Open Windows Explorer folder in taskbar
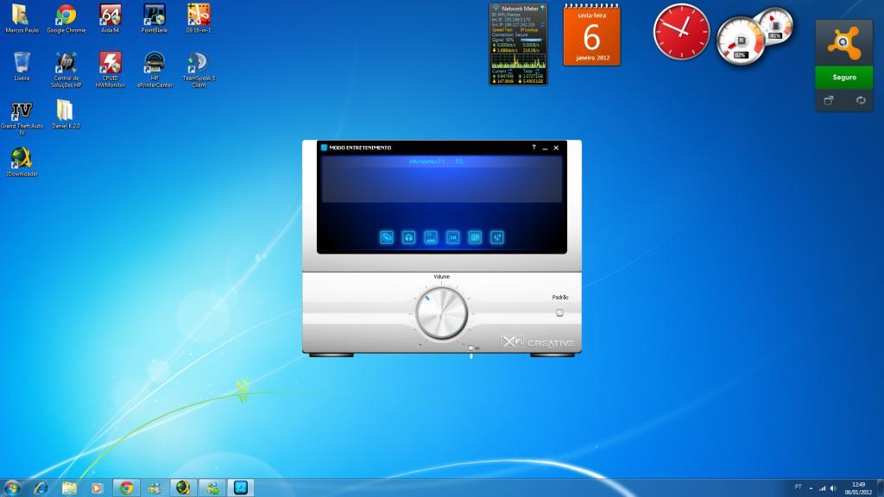The width and height of the screenshot is (884, 497). pos(69,488)
